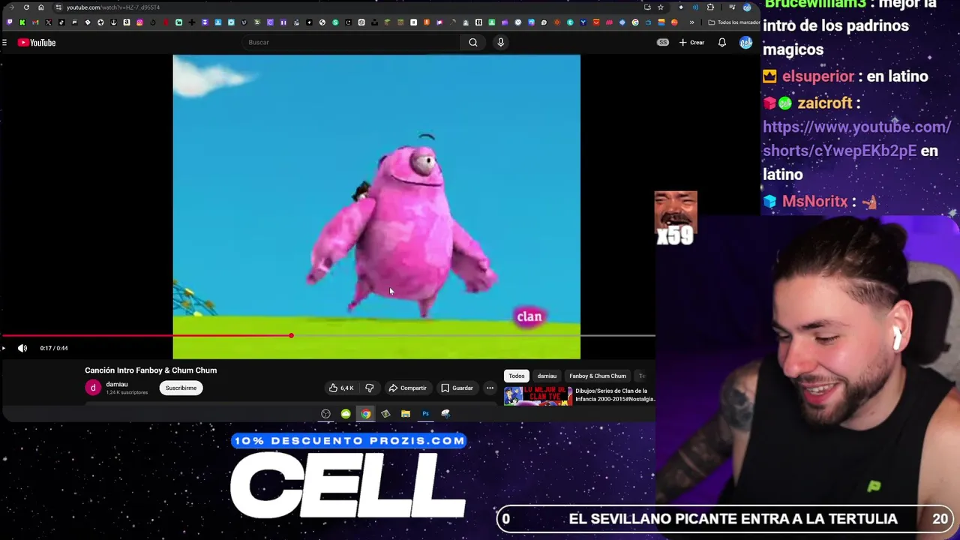960x540 pixels.
Task: Open the Todos los marcadores bookmarks folder
Action: click(x=734, y=22)
